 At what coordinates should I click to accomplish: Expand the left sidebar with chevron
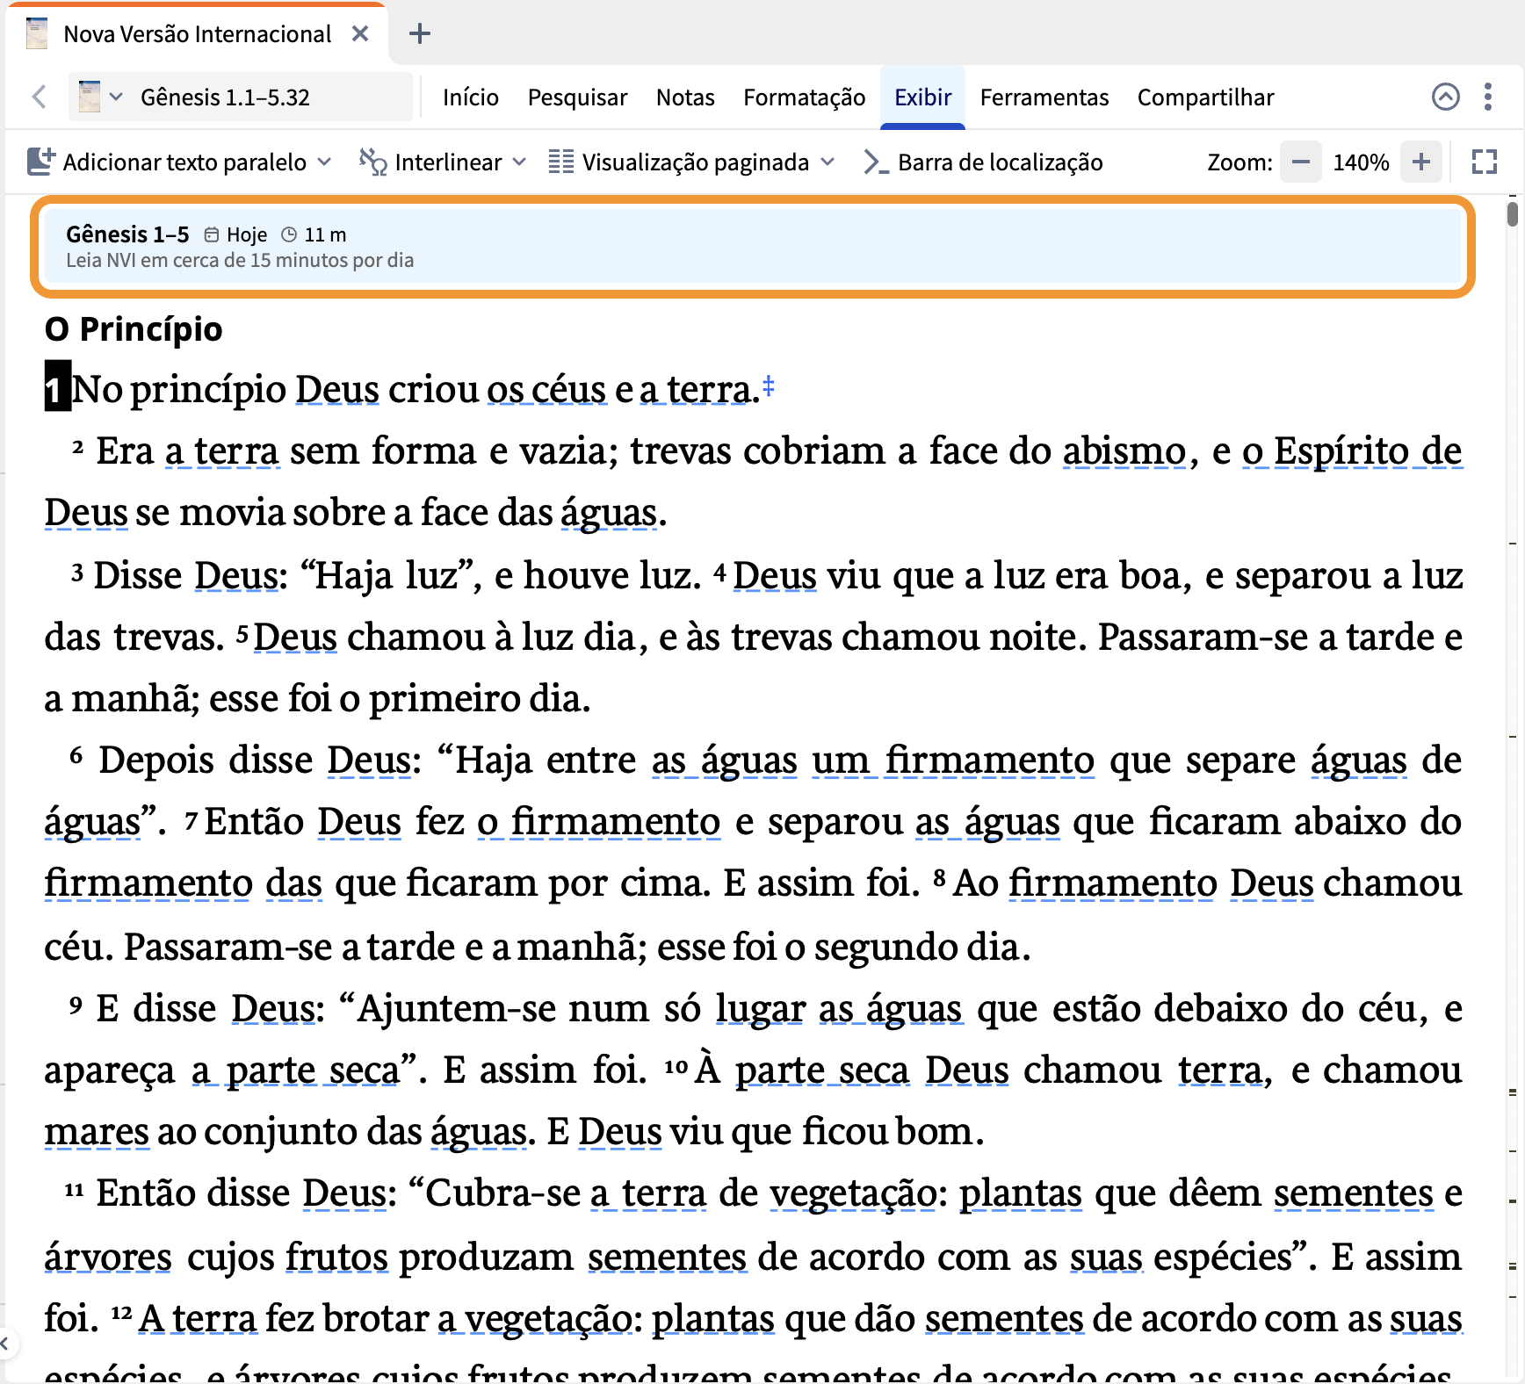pyautogui.click(x=4, y=1343)
